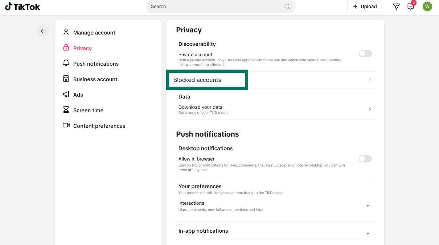439x245 pixels.
Task: Click the TikTok logo
Action: (x=22, y=6)
